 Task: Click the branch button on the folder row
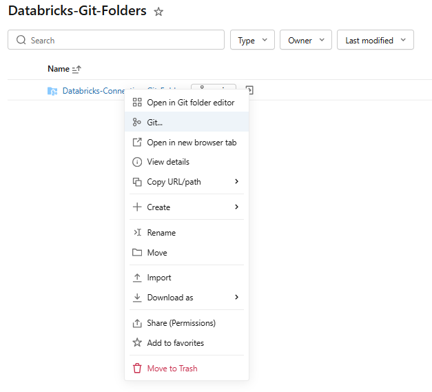point(214,87)
